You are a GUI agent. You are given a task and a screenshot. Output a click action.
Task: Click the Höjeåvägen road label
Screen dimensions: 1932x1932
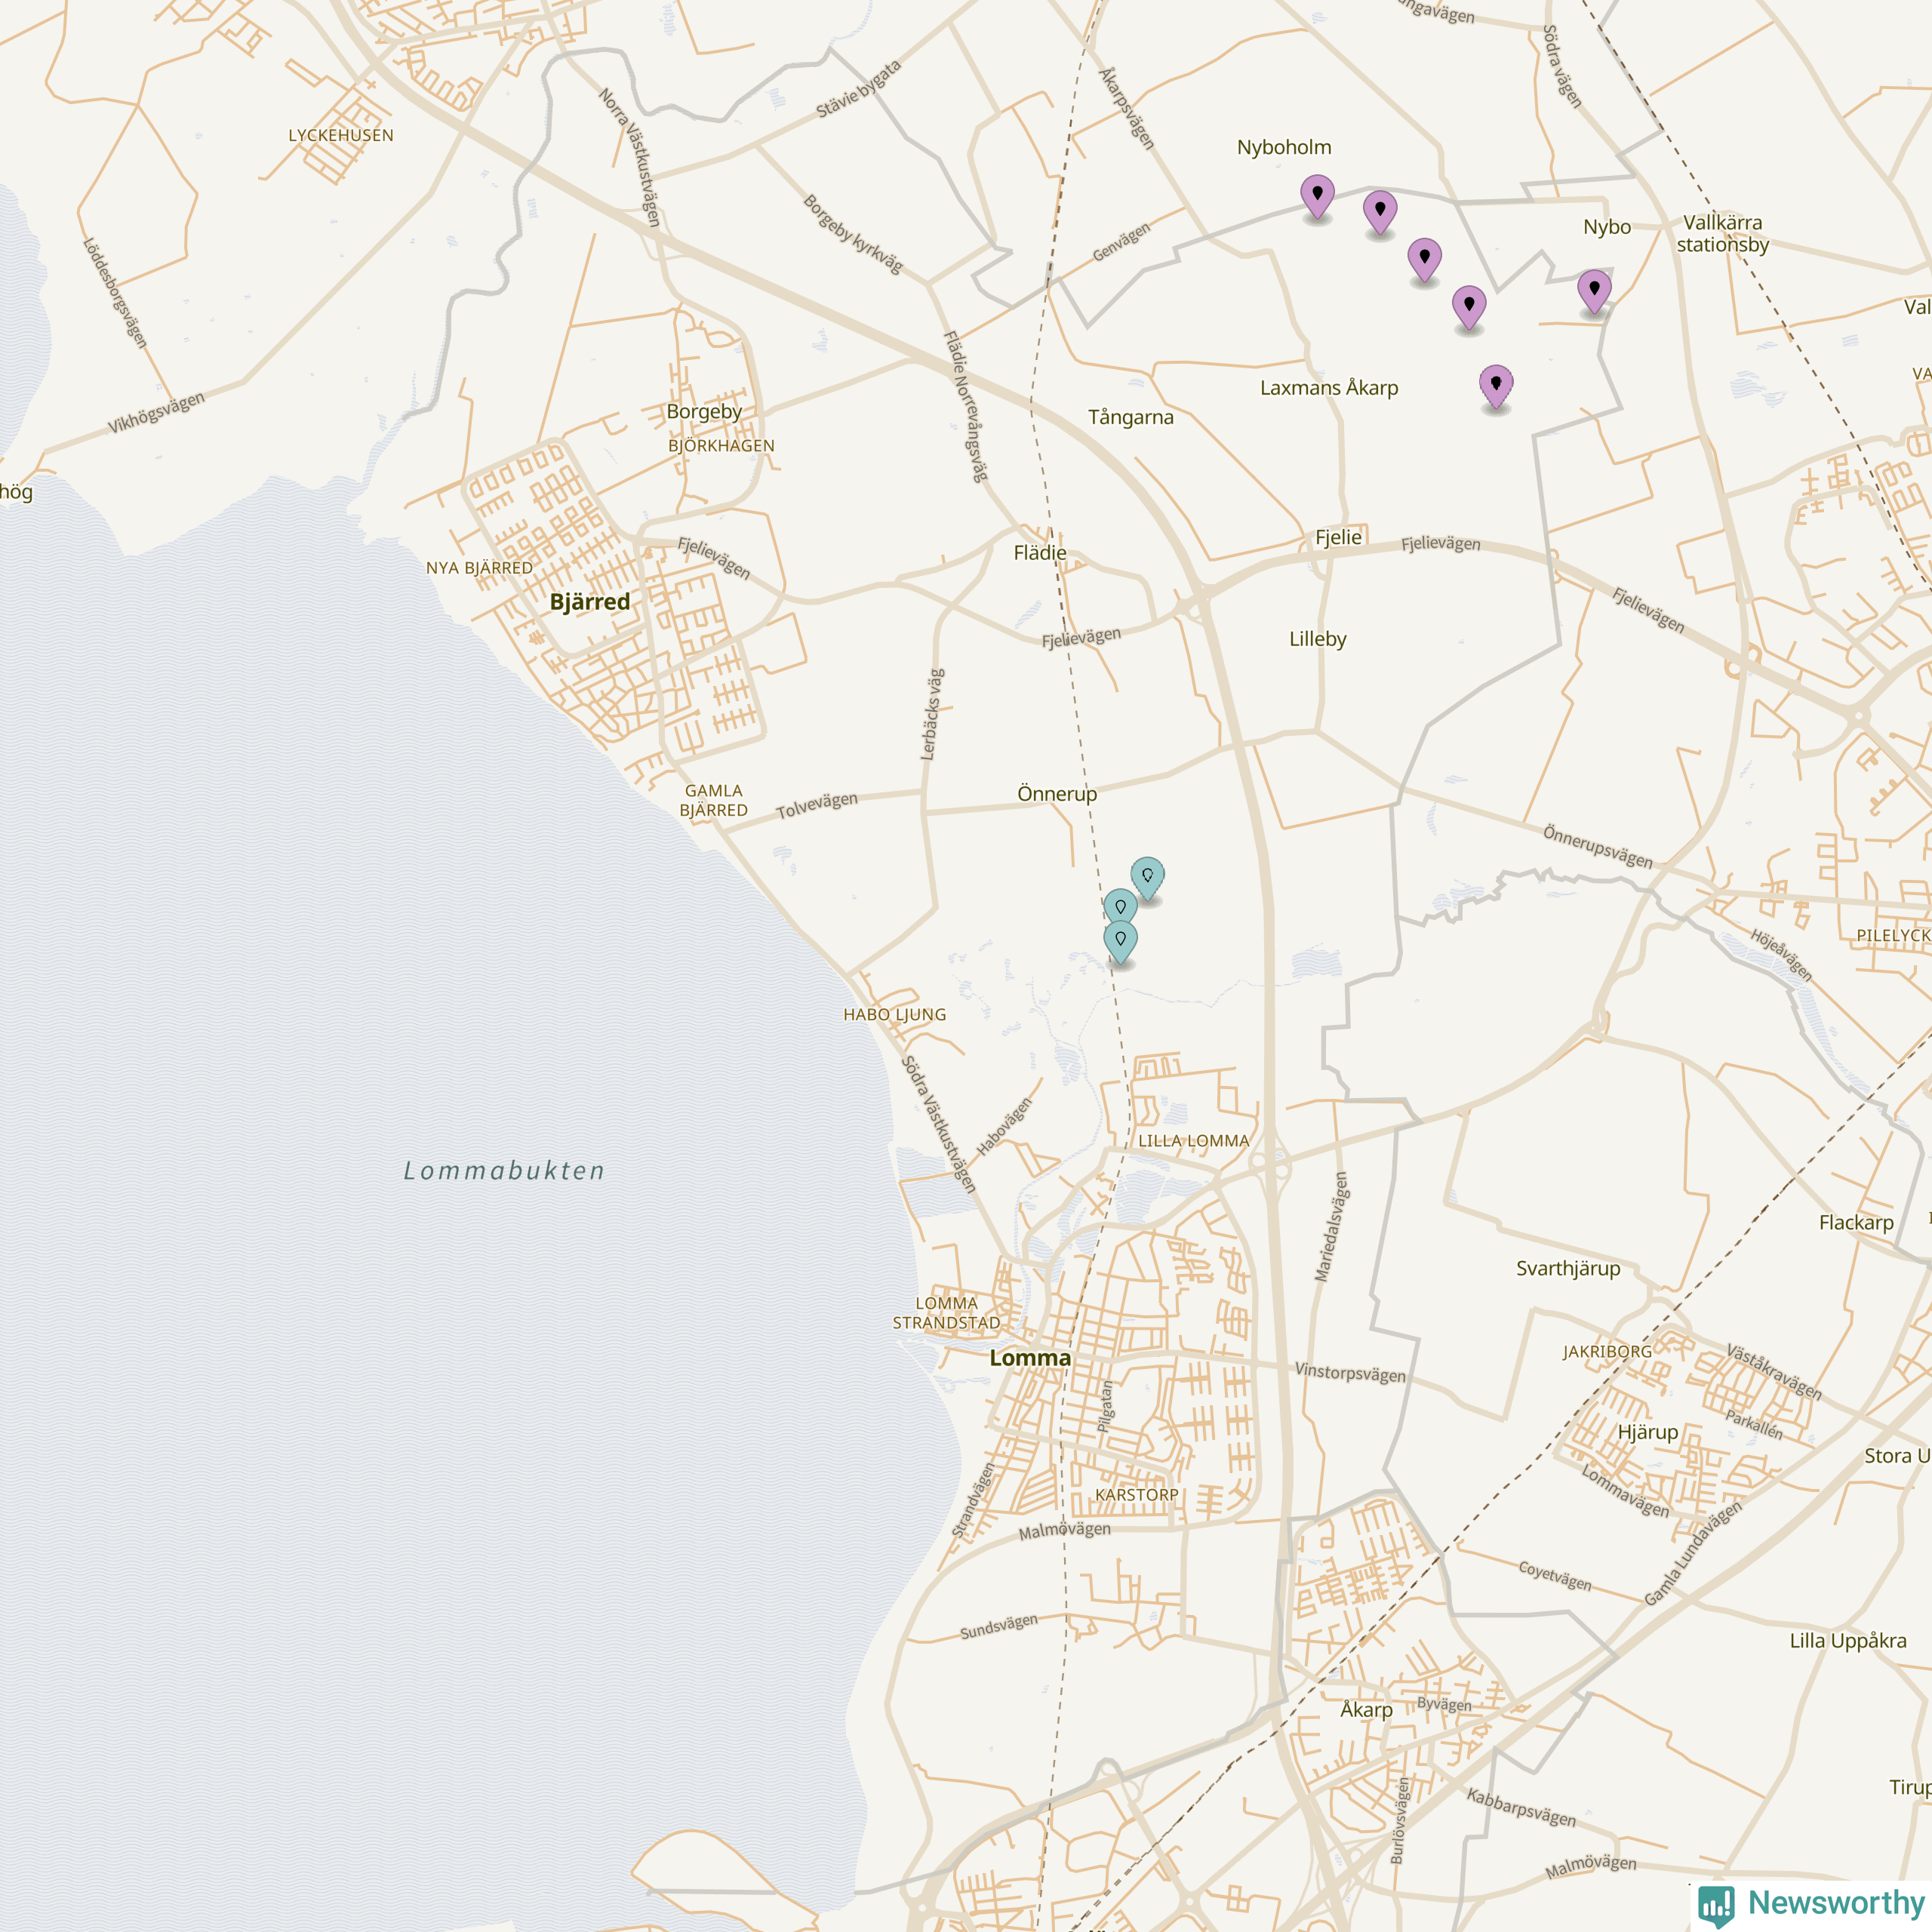tap(1781, 955)
